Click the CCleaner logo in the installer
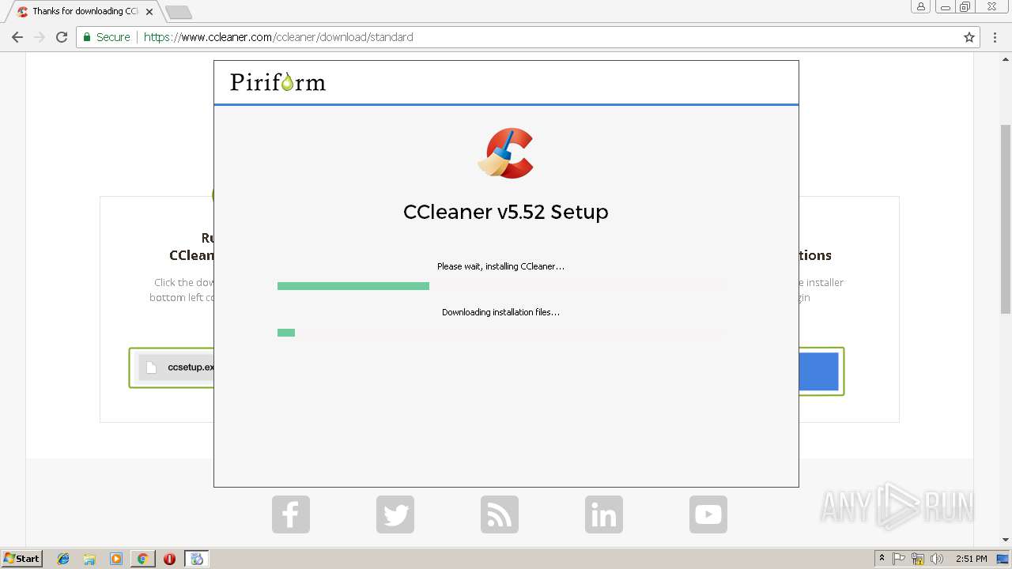The width and height of the screenshot is (1012, 569). [x=506, y=153]
